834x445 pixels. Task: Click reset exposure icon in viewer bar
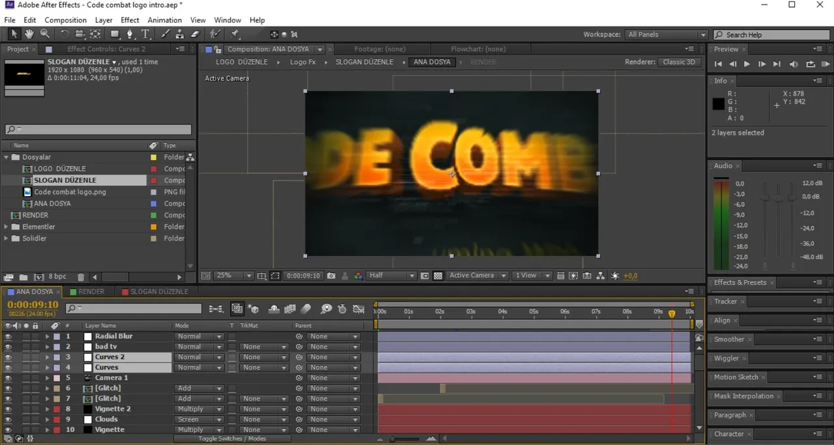point(615,276)
